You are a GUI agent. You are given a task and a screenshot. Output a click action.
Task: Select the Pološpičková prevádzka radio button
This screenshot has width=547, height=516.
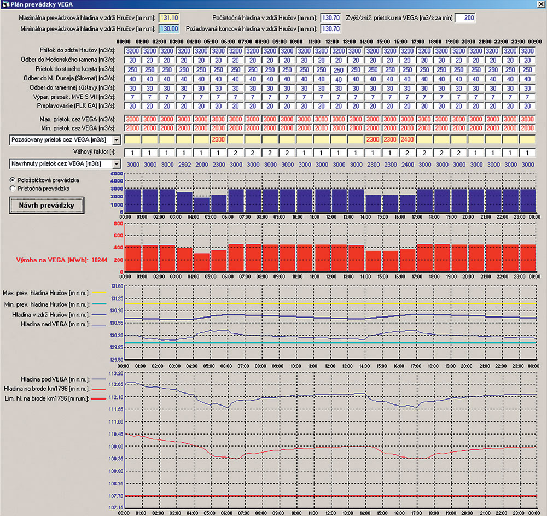tap(12, 179)
